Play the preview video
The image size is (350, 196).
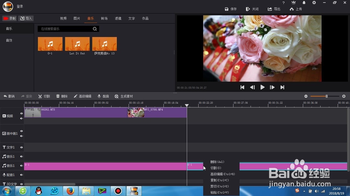(x=262, y=88)
